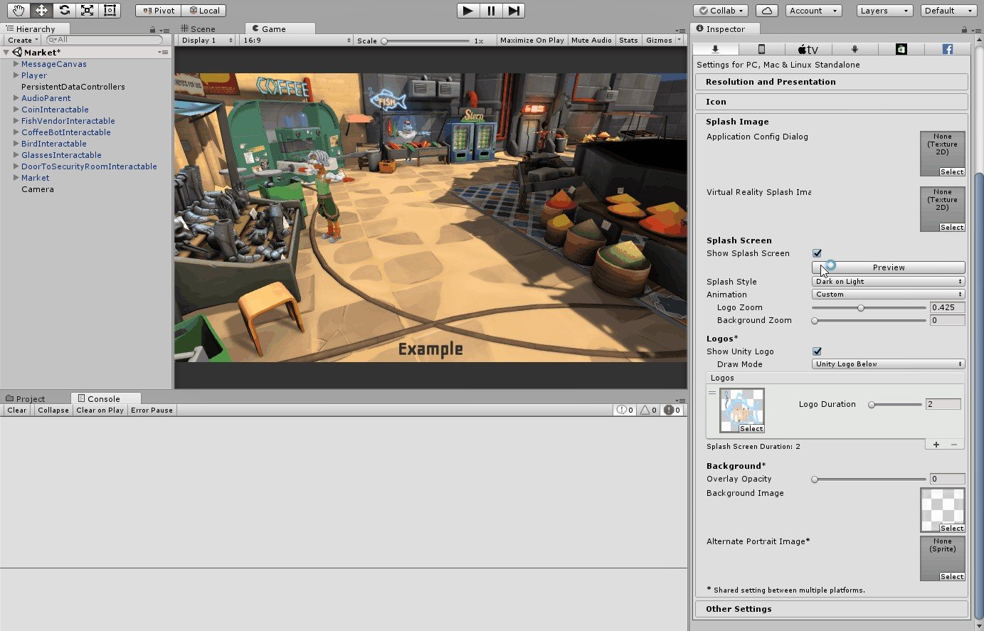984x631 pixels.
Task: Expand Resolution and Presentation section
Action: (831, 82)
